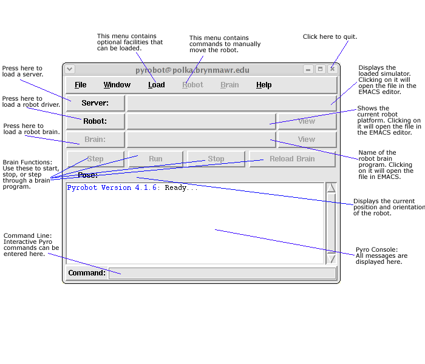Click the Stop brain button
Image resolution: width=425 pixels, height=364 pixels.
216,159
